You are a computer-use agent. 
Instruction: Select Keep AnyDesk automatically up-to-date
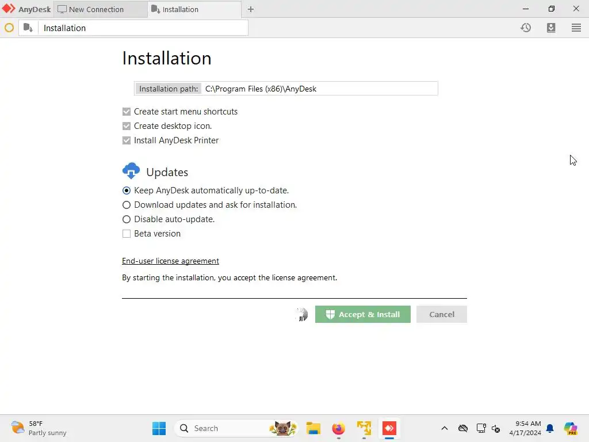point(127,190)
